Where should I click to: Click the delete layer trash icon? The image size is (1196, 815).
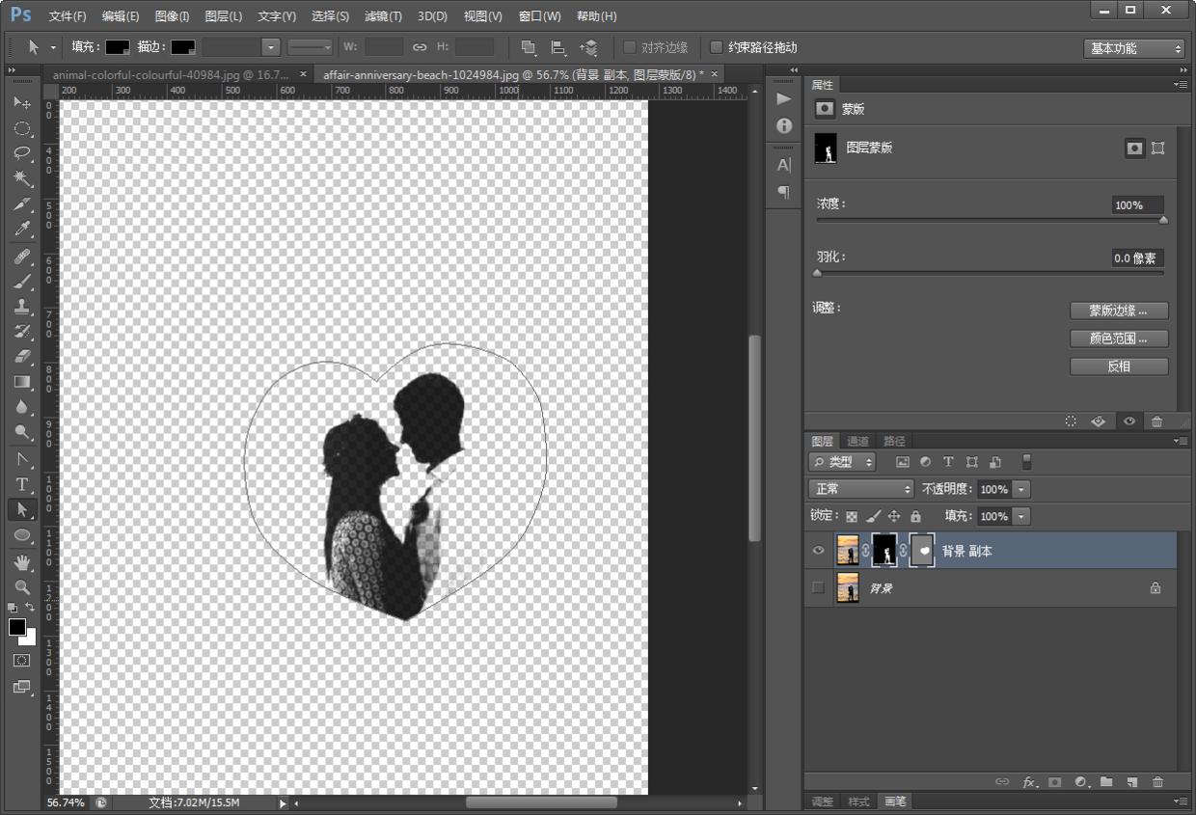[x=1157, y=781]
